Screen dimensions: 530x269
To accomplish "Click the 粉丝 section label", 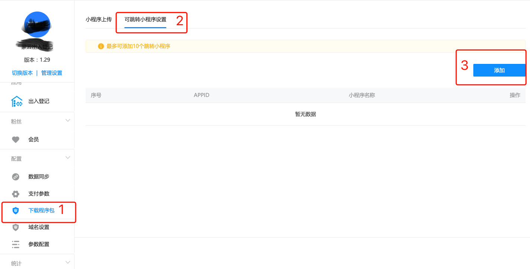I will pyautogui.click(x=16, y=122).
